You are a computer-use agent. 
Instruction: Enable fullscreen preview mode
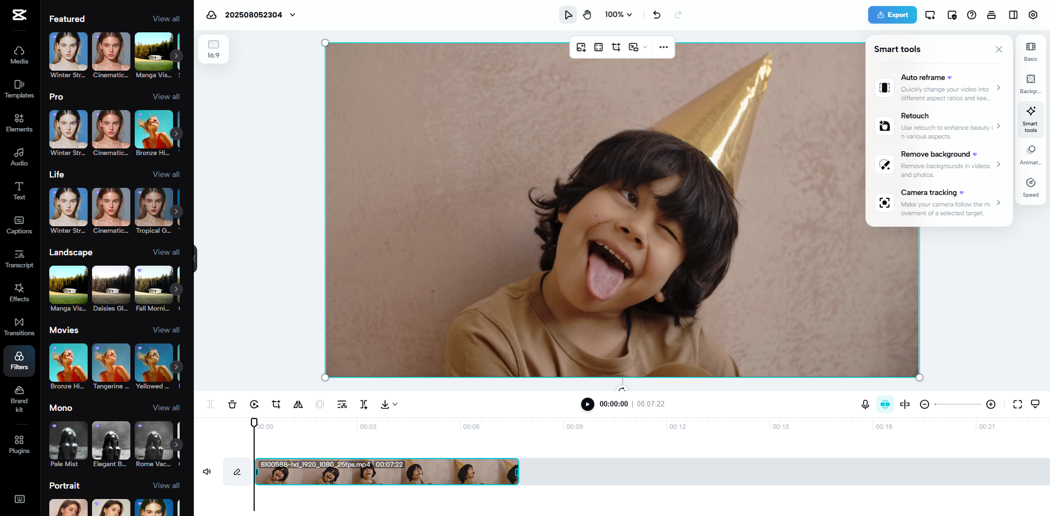click(x=1017, y=404)
